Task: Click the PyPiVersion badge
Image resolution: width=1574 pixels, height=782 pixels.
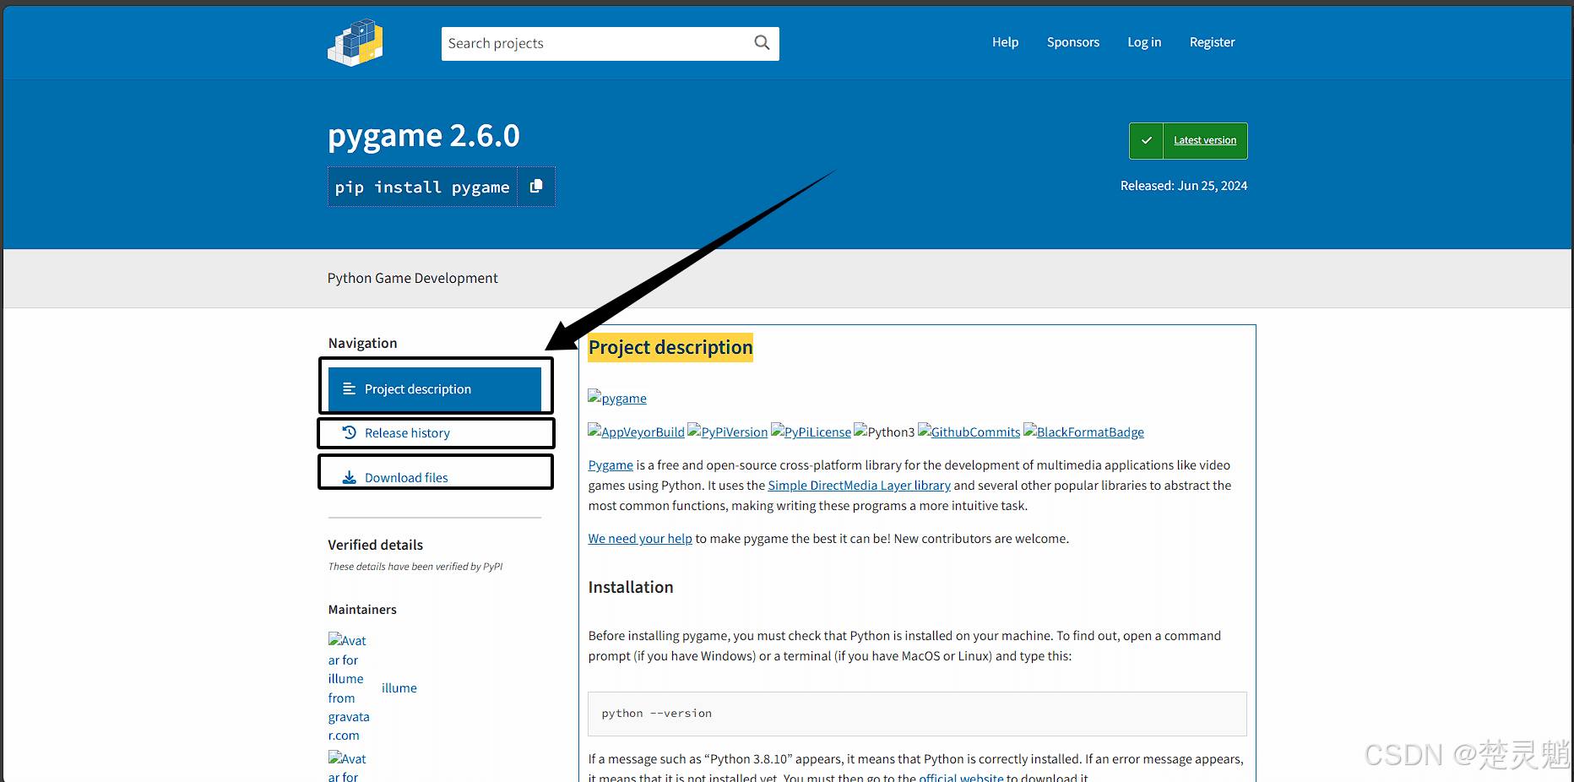Action: point(728,432)
